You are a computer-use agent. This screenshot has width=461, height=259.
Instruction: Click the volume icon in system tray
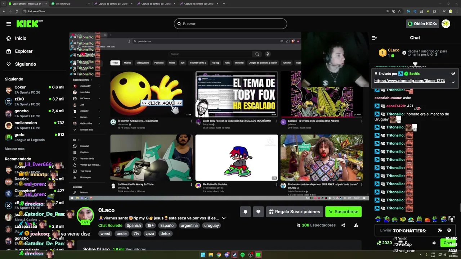pyautogui.click(x=444, y=255)
